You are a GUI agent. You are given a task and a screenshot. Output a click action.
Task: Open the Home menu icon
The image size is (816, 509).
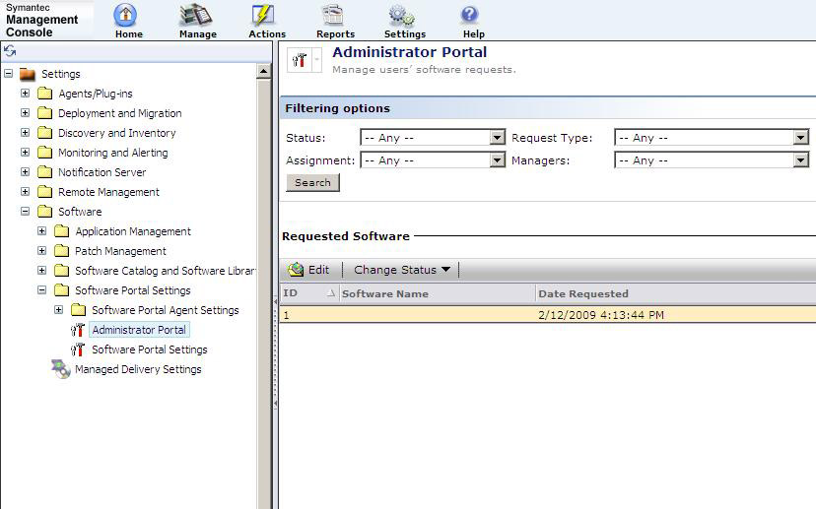point(125,15)
